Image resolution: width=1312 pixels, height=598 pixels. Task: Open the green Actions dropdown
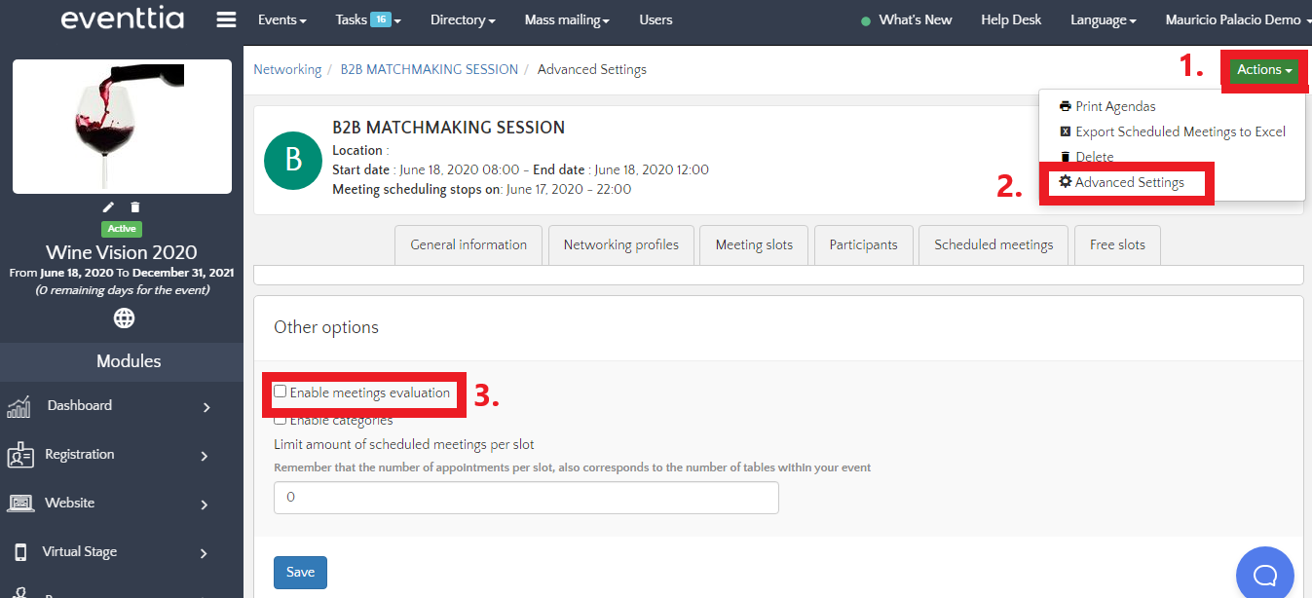pos(1264,70)
